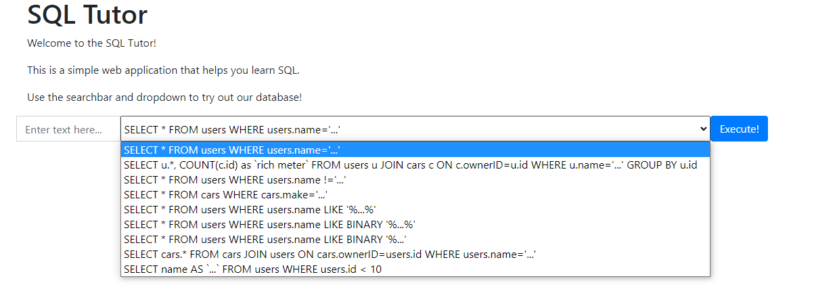814x306 pixels.
Task: Choose the 'rich meter' COUNT JOIN query option
Action: 415,165
